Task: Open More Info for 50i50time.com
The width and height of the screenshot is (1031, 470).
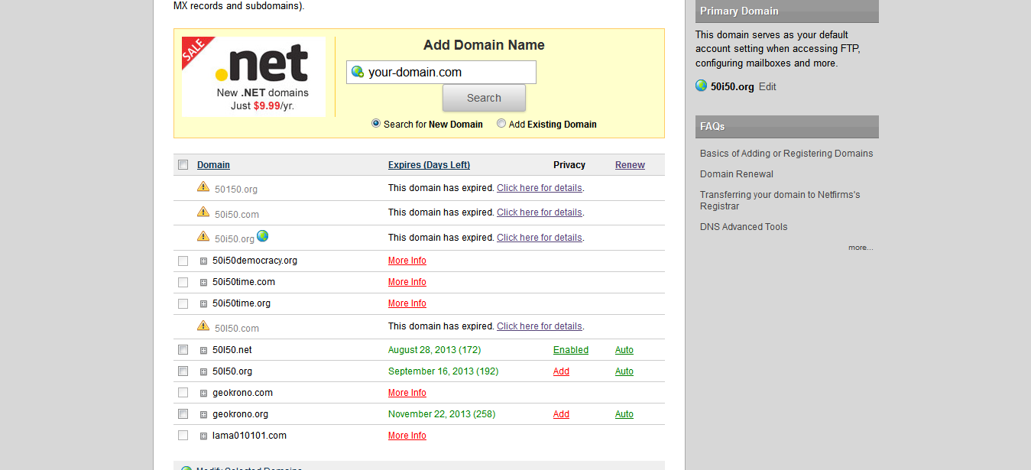Action: coord(407,282)
